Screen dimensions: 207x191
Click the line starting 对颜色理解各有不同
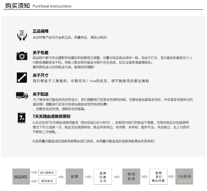pos(93,62)
